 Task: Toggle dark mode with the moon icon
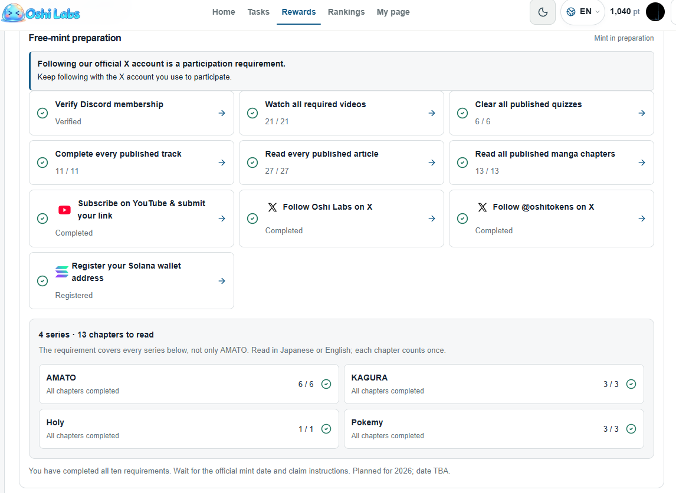[542, 12]
